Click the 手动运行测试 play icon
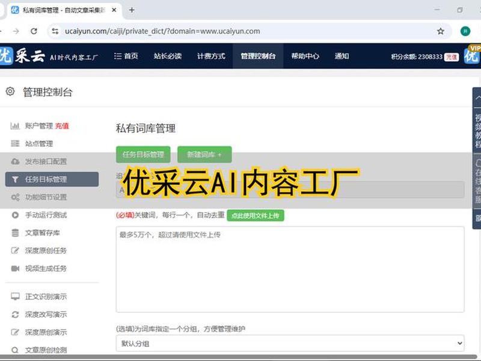 15,215
